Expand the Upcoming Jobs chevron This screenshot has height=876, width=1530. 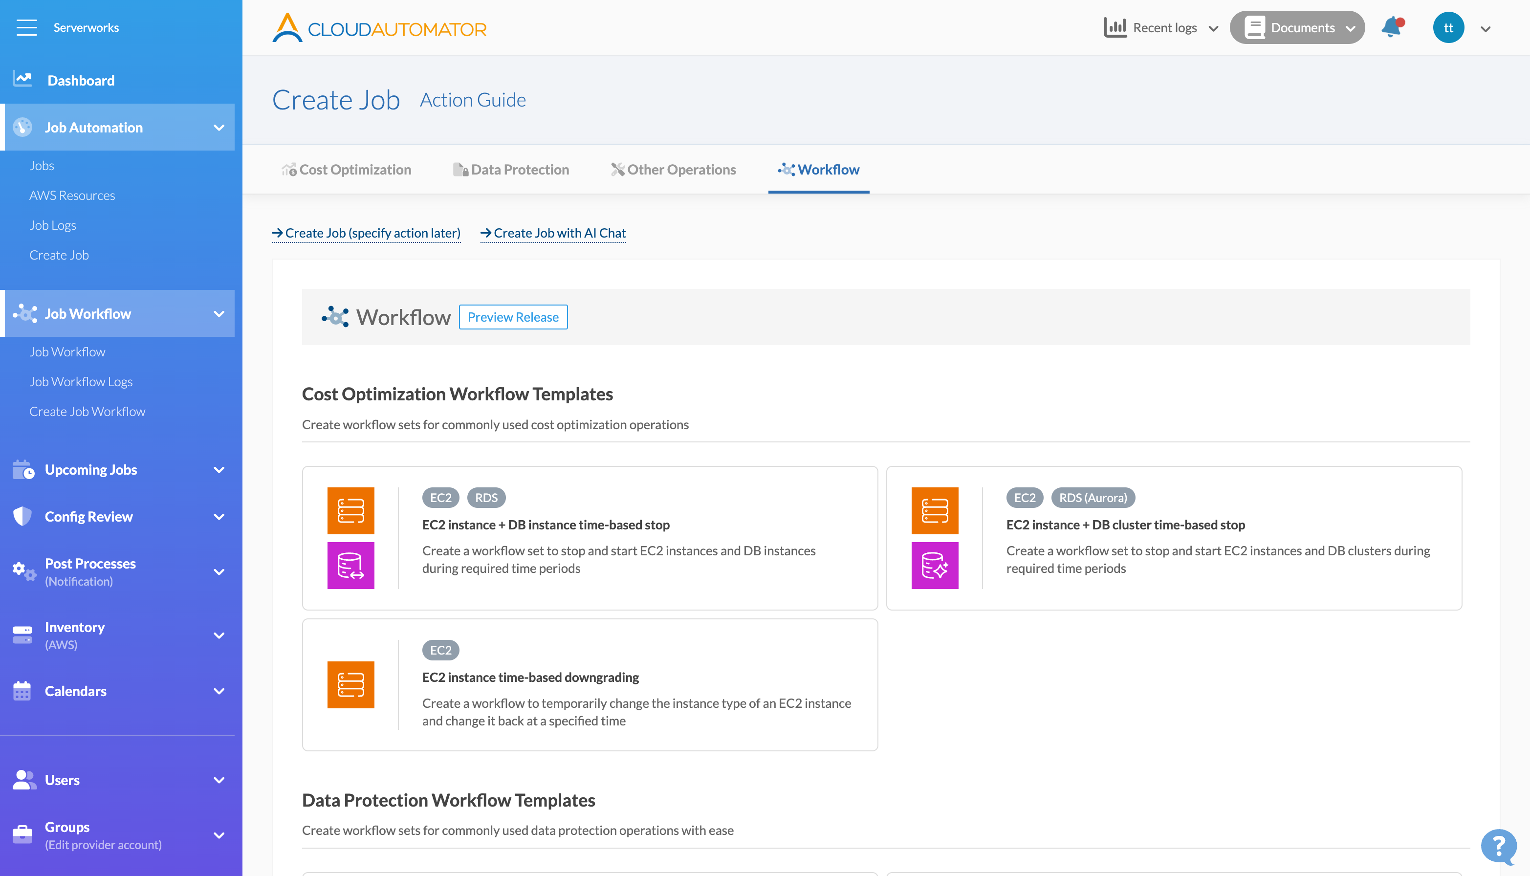(219, 470)
